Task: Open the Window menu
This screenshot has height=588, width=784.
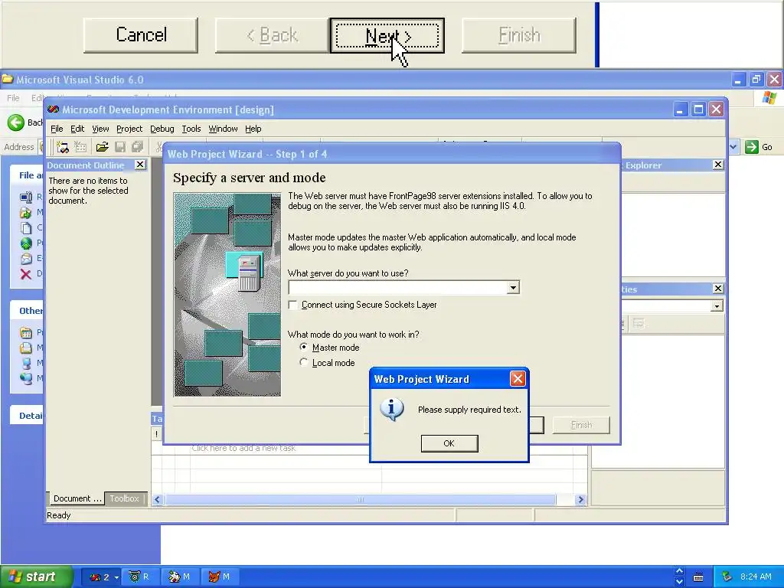Action: [223, 129]
